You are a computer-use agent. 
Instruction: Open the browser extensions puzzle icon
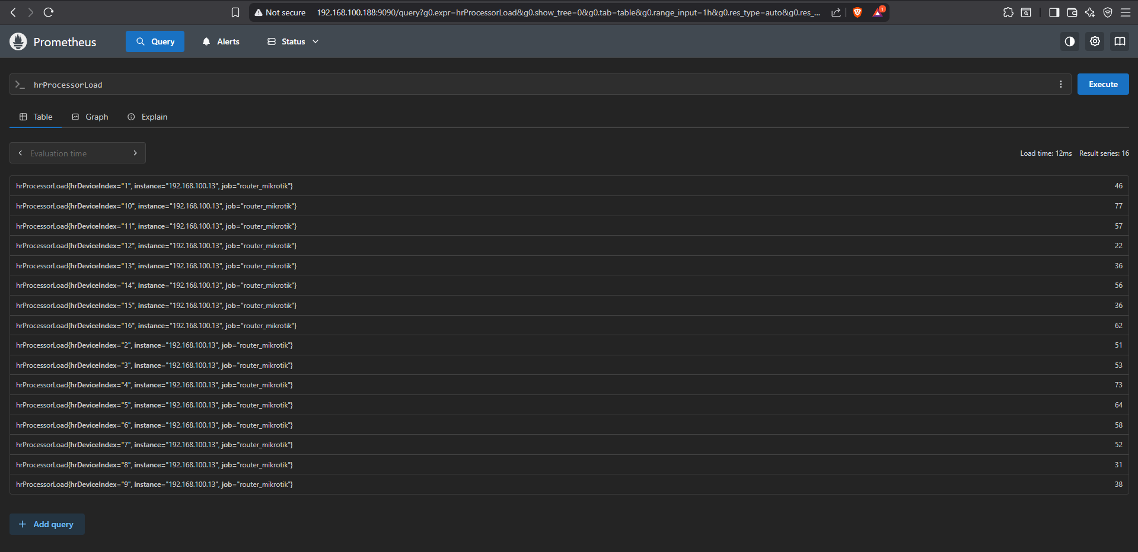pyautogui.click(x=1008, y=12)
